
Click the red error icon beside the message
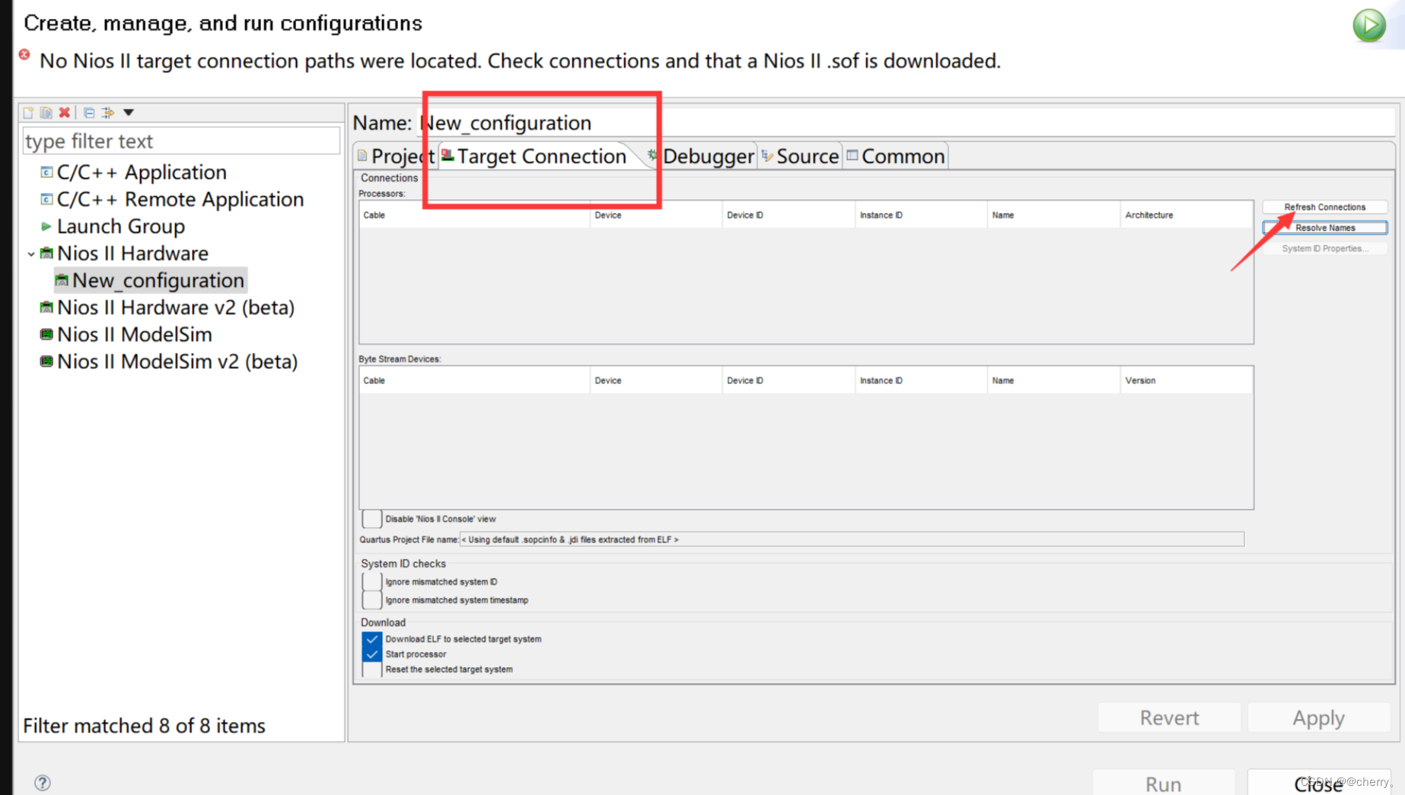coord(24,55)
